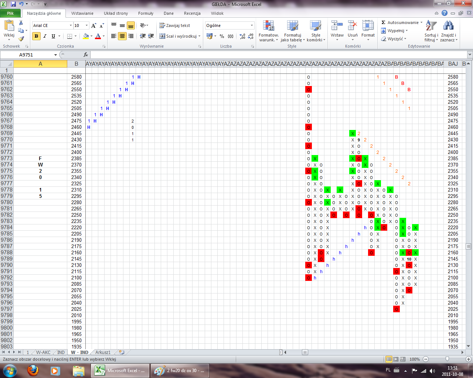Click the Autosumowanie button
This screenshot has height=378, width=473.
pyautogui.click(x=402, y=23)
